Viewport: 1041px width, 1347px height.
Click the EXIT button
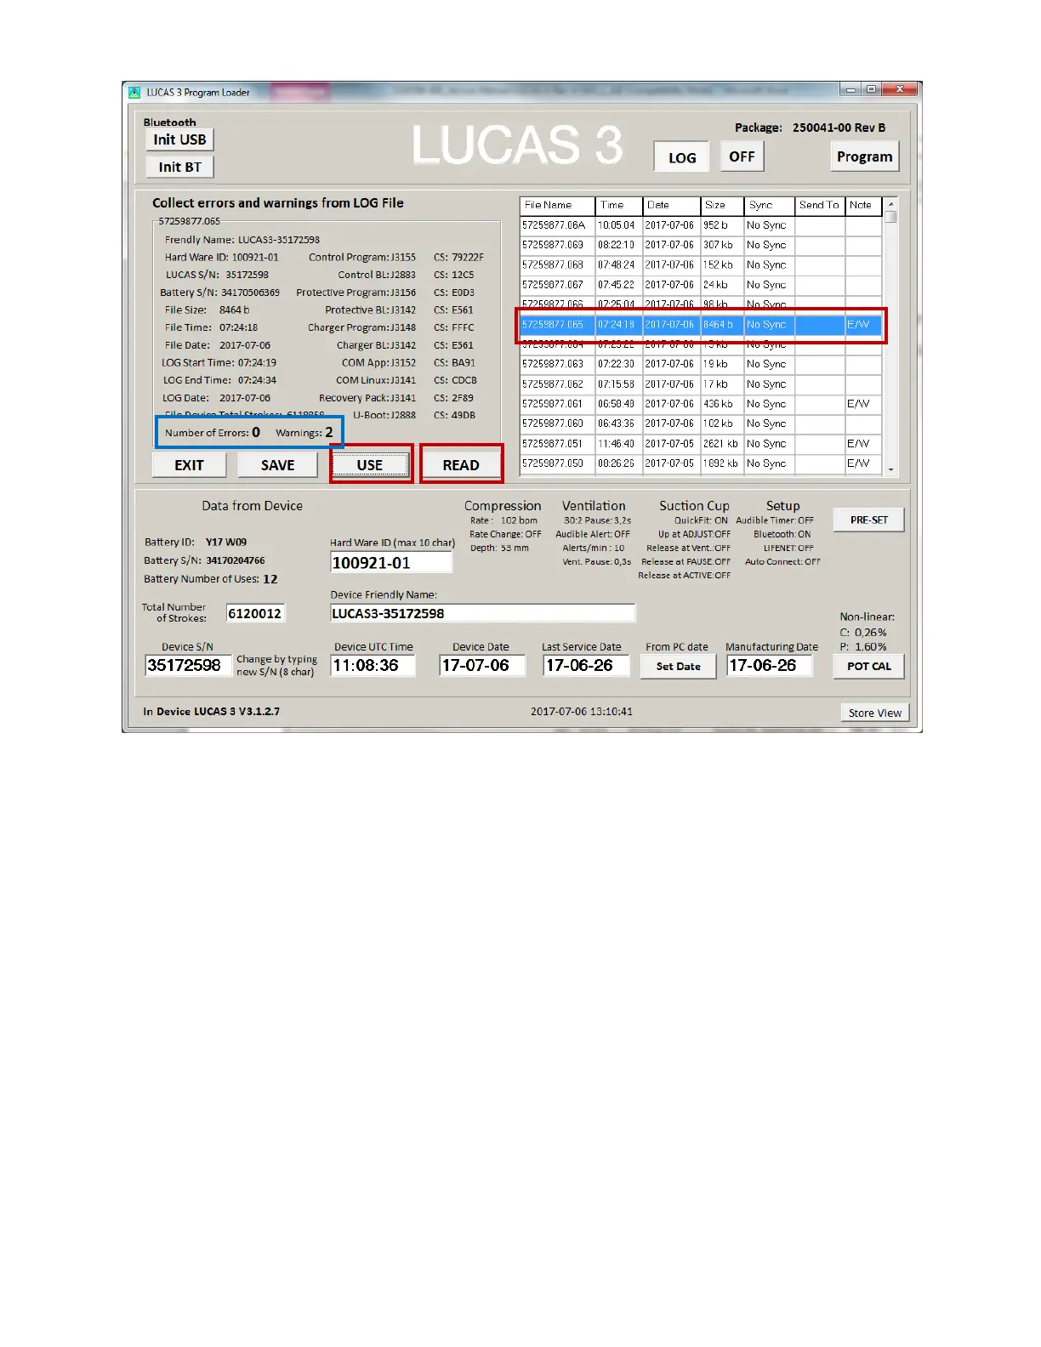(189, 465)
